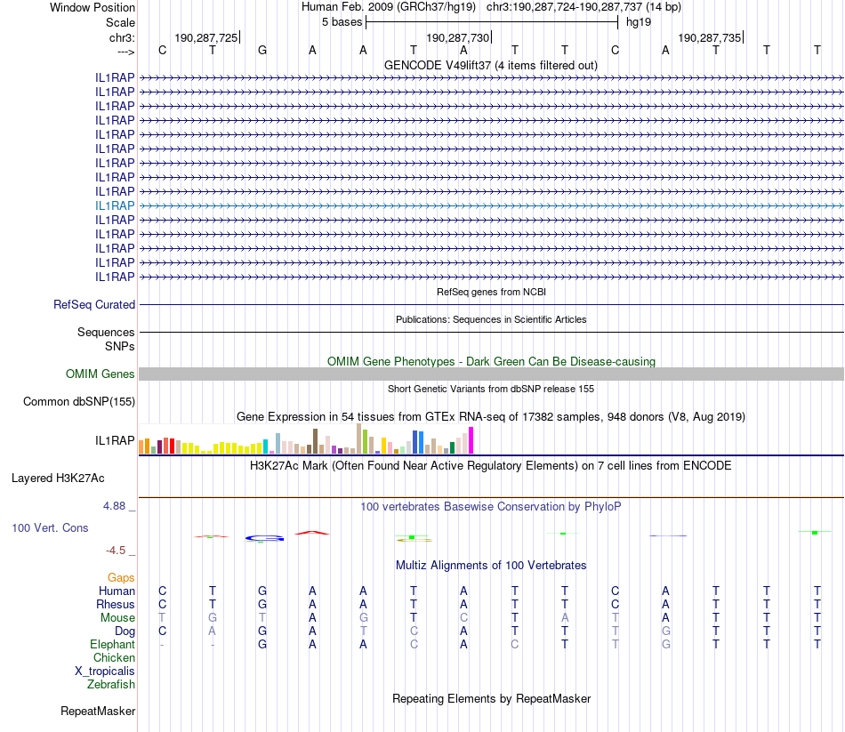Select the X_tropicalis species row label
The image size is (845, 732).
coord(105,672)
